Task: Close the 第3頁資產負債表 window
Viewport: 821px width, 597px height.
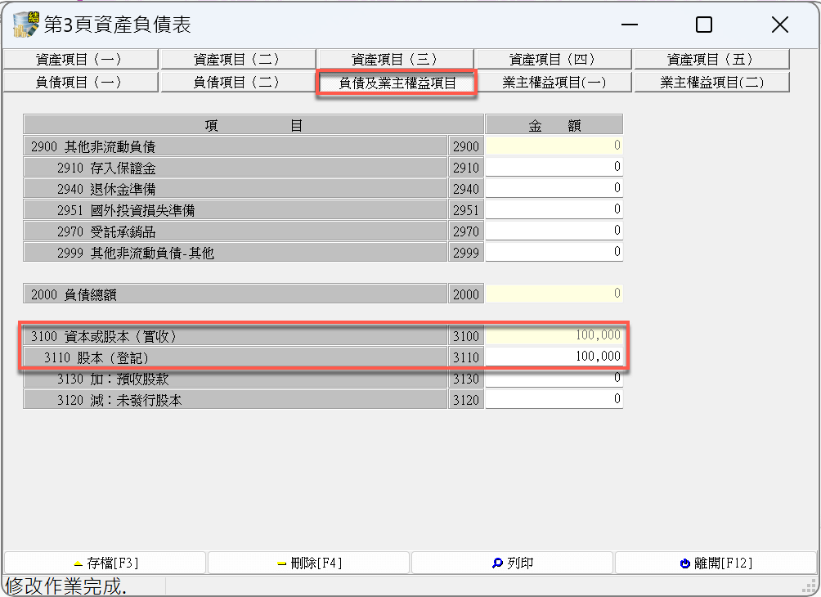Action: (x=779, y=25)
